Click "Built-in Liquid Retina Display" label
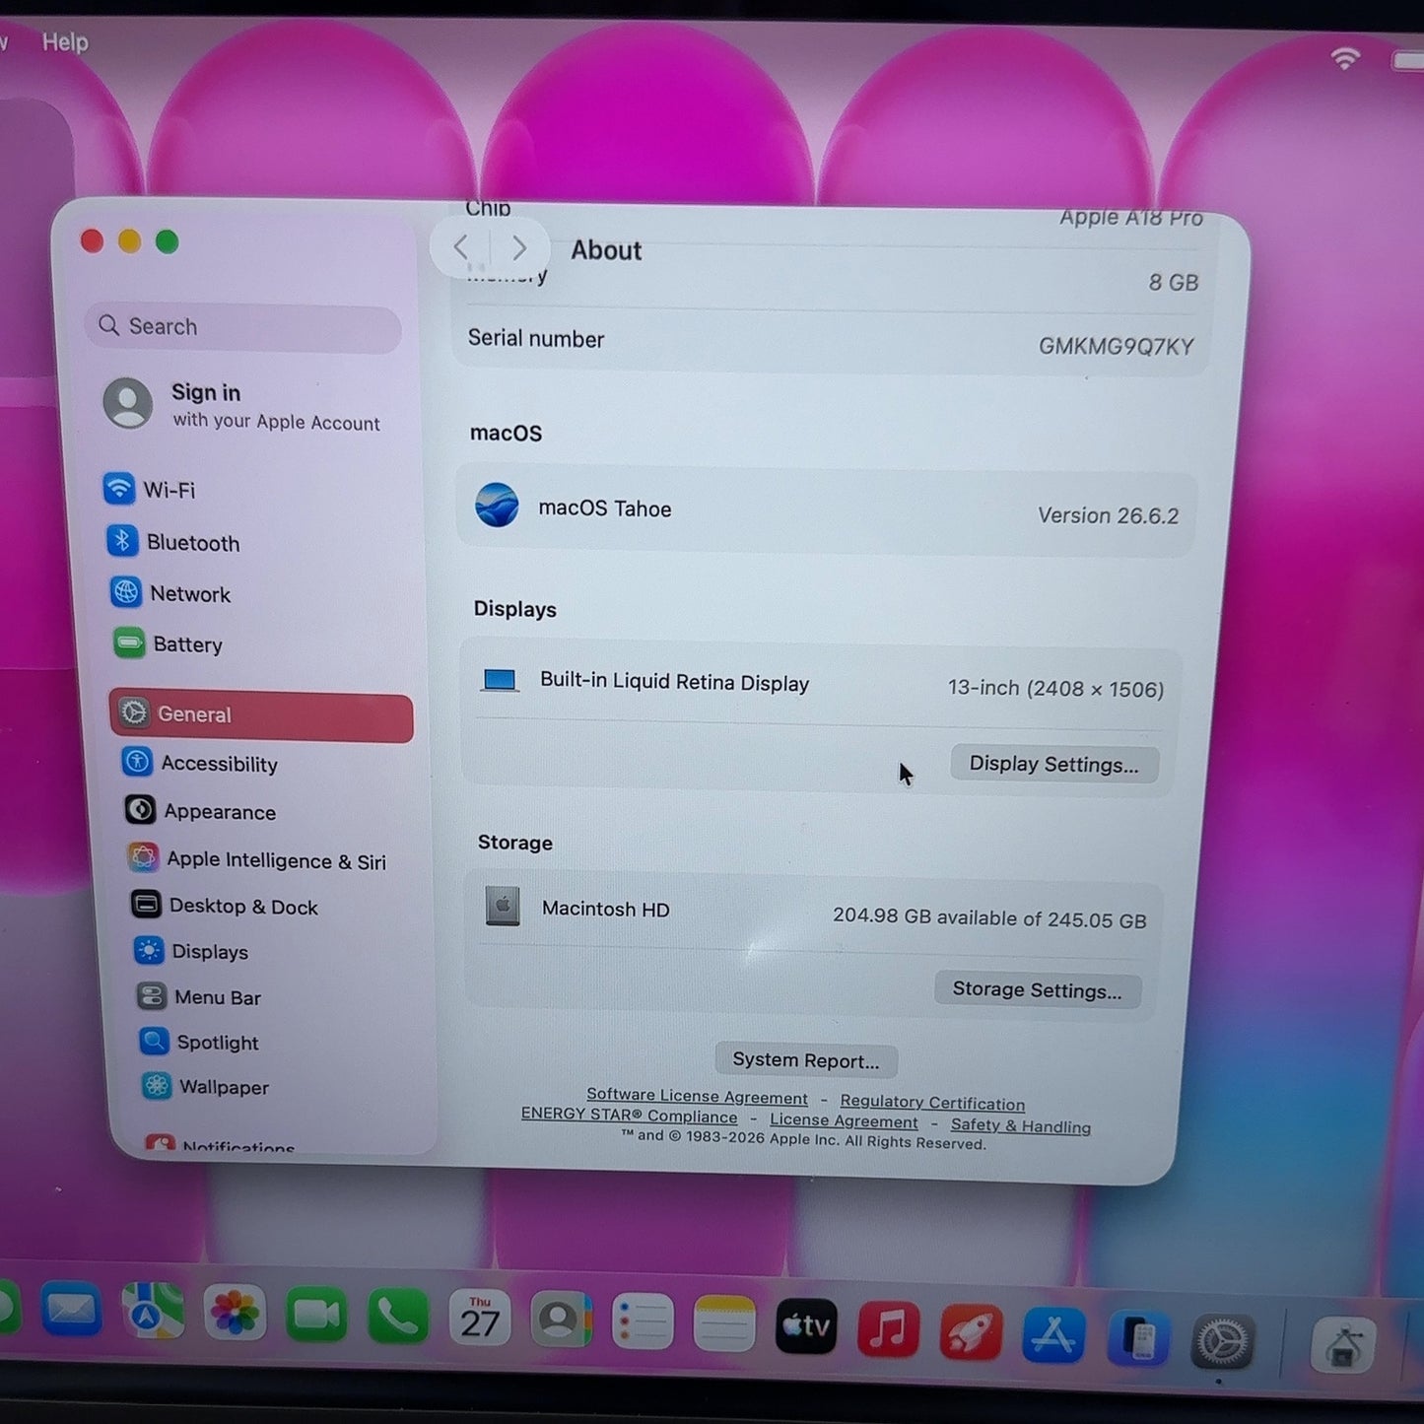1424x1424 pixels. pos(674,682)
